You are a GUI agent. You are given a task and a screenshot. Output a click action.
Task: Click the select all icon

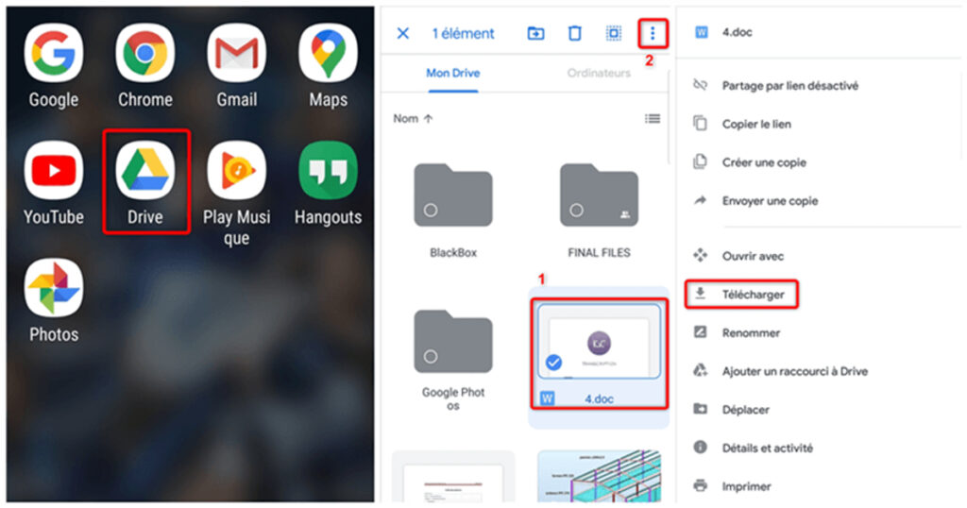(614, 33)
